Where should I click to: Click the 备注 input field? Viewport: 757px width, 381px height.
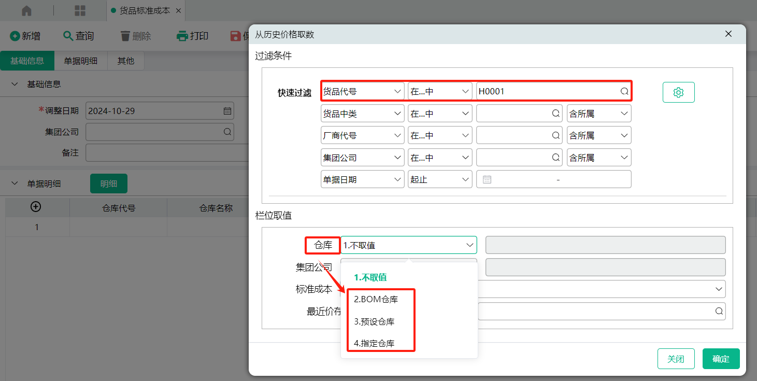(167, 153)
